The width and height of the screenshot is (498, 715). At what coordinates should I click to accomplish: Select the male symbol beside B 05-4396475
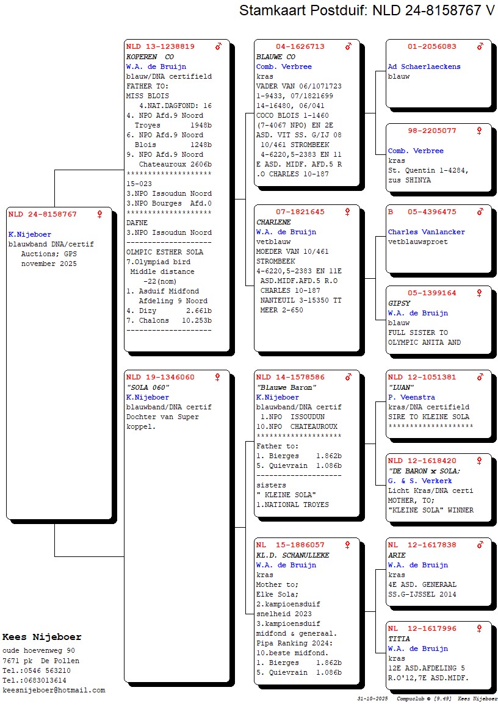480,212
